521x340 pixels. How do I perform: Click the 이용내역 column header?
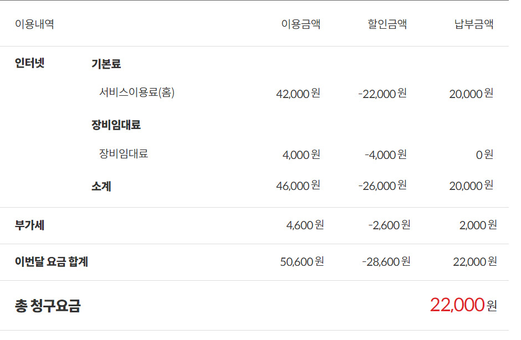(34, 24)
